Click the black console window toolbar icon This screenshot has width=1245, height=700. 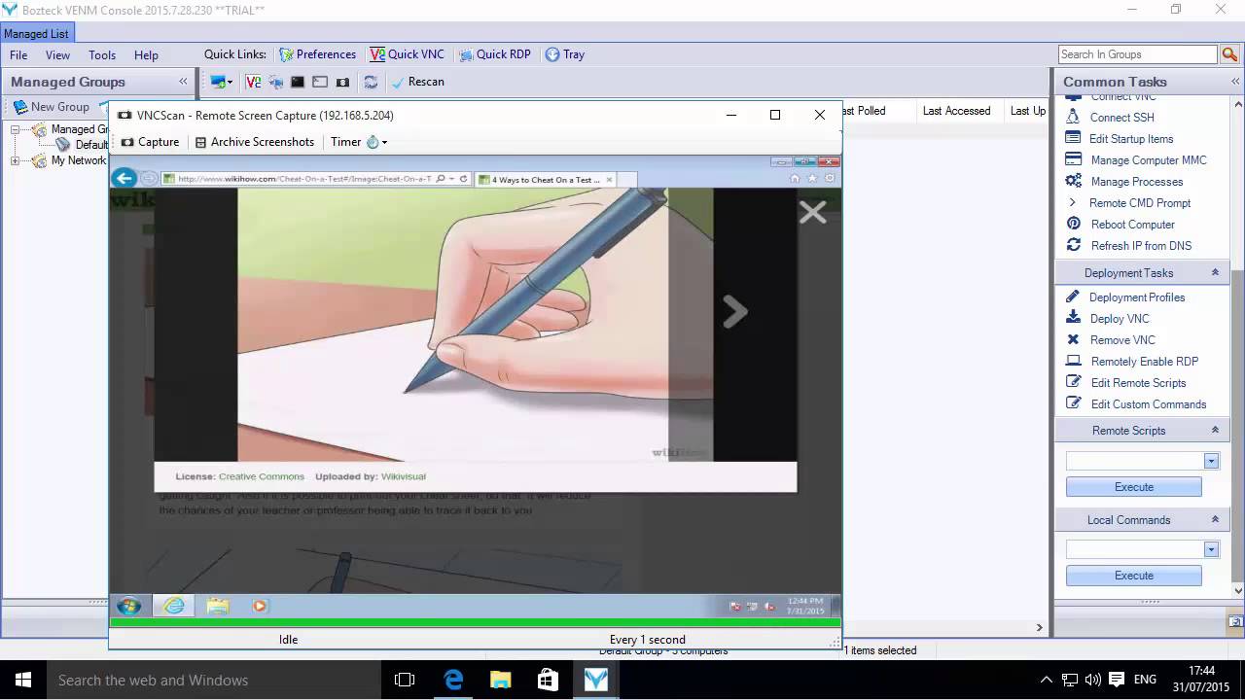click(x=298, y=83)
